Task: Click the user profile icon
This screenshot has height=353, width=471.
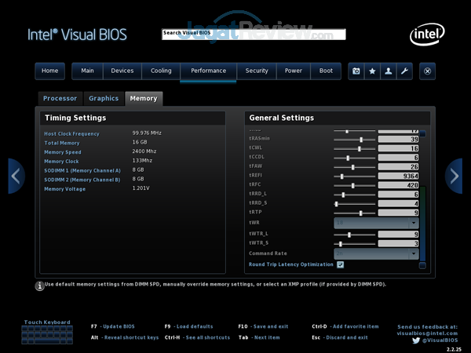Action: pos(388,71)
